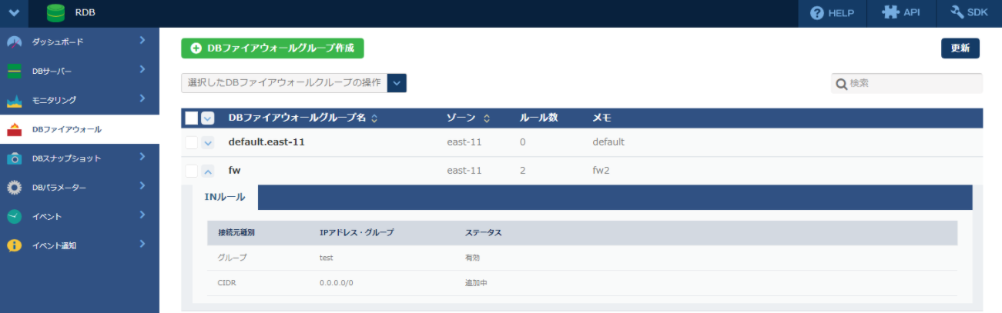Click DBファイアウォールグループ作成 button

click(x=273, y=48)
